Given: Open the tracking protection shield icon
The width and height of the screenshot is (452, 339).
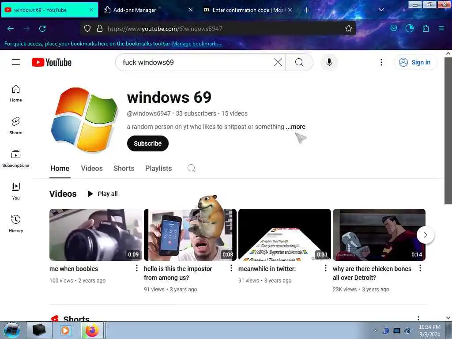Looking at the screenshot, I should coord(87,29).
